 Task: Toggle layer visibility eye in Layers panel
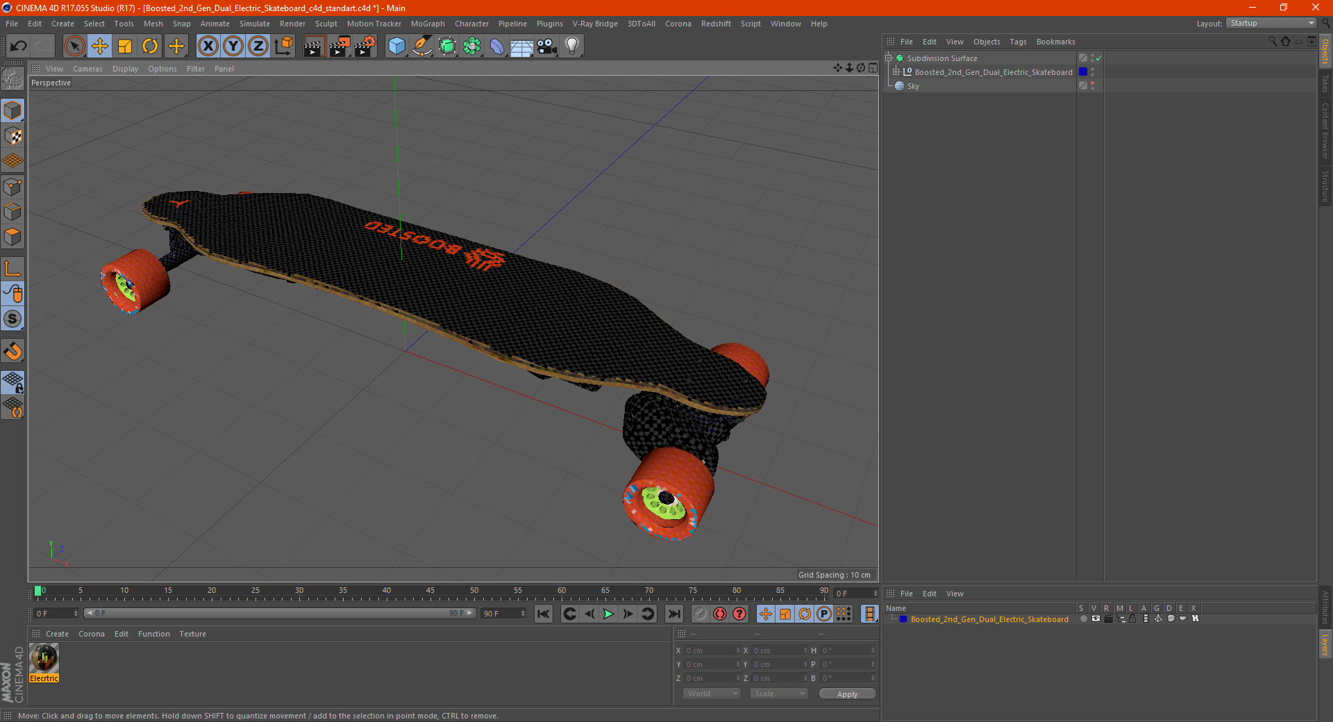(x=1096, y=619)
